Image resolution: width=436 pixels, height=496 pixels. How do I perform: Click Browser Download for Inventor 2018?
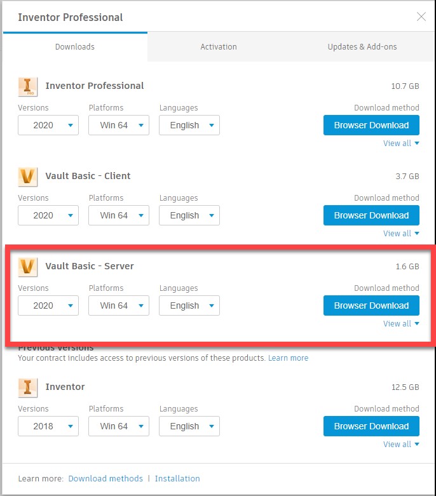(371, 426)
